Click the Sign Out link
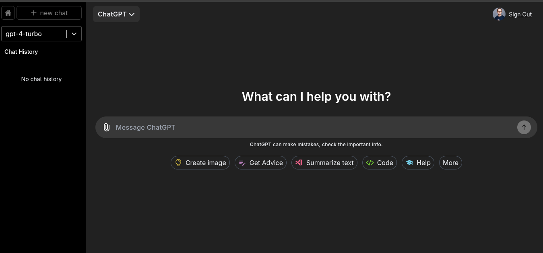This screenshot has width=543, height=253. click(520, 14)
